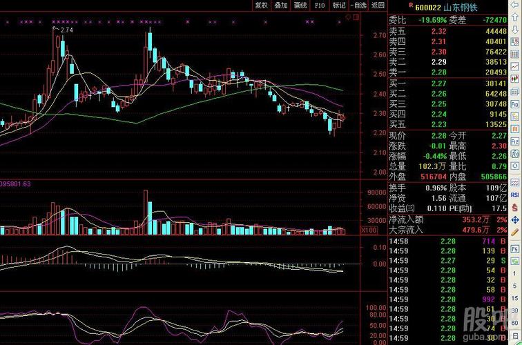The width and height of the screenshot is (522, 345).
Task: Click the trade row with volume 992
Action: [447, 299]
